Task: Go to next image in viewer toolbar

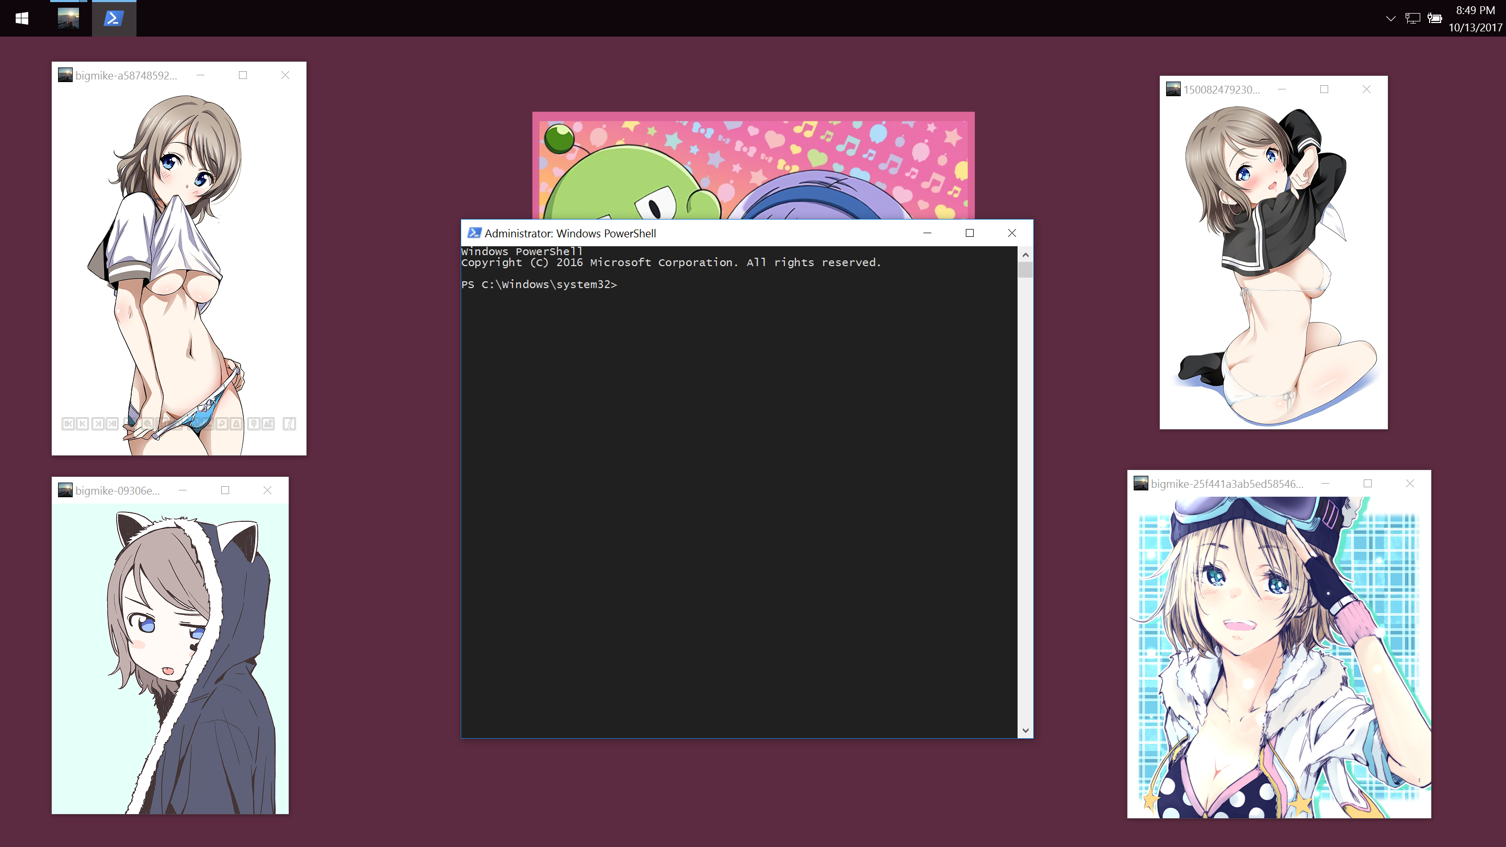Action: point(98,424)
